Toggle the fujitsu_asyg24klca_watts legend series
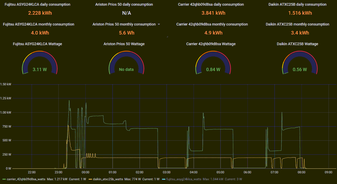The image size is (337, 184). point(184,179)
